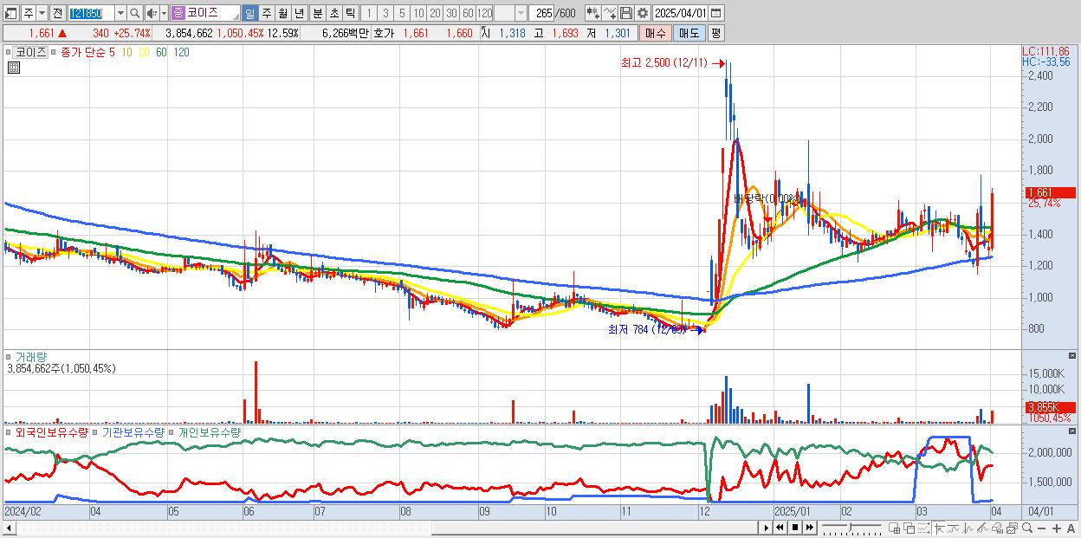Select the 년 yearly chart period
Viewport: 1081px width, 538px height.
299,13
